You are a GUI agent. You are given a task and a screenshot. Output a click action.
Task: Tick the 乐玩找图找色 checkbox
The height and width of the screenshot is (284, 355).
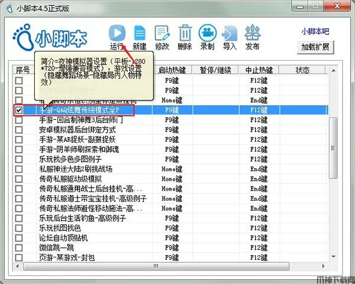(x=19, y=228)
